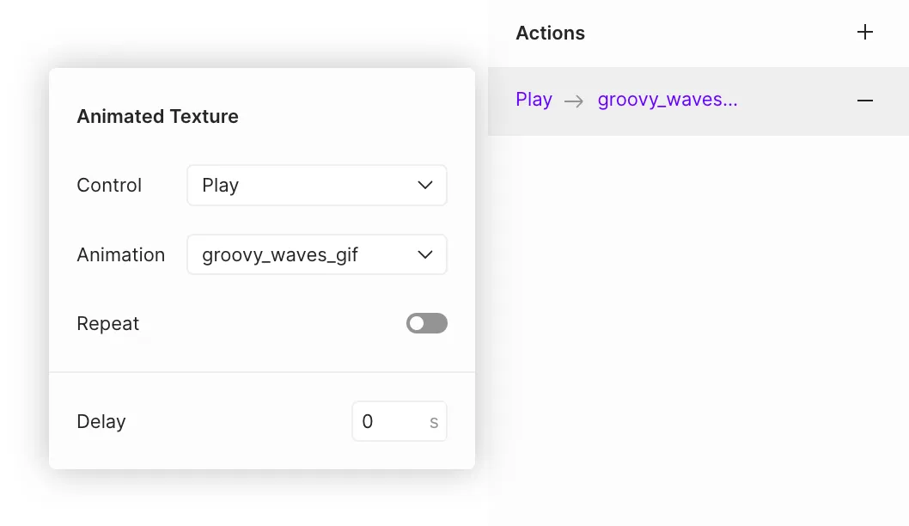Click the Delay field label
The height and width of the screenshot is (526, 909).
coord(101,422)
